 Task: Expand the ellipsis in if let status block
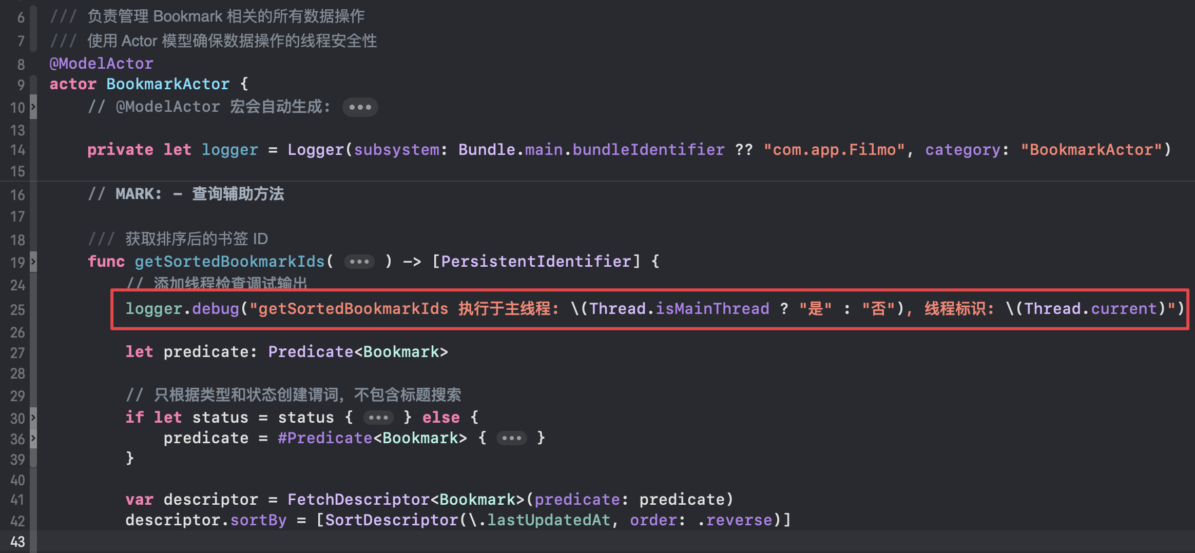[x=378, y=418]
